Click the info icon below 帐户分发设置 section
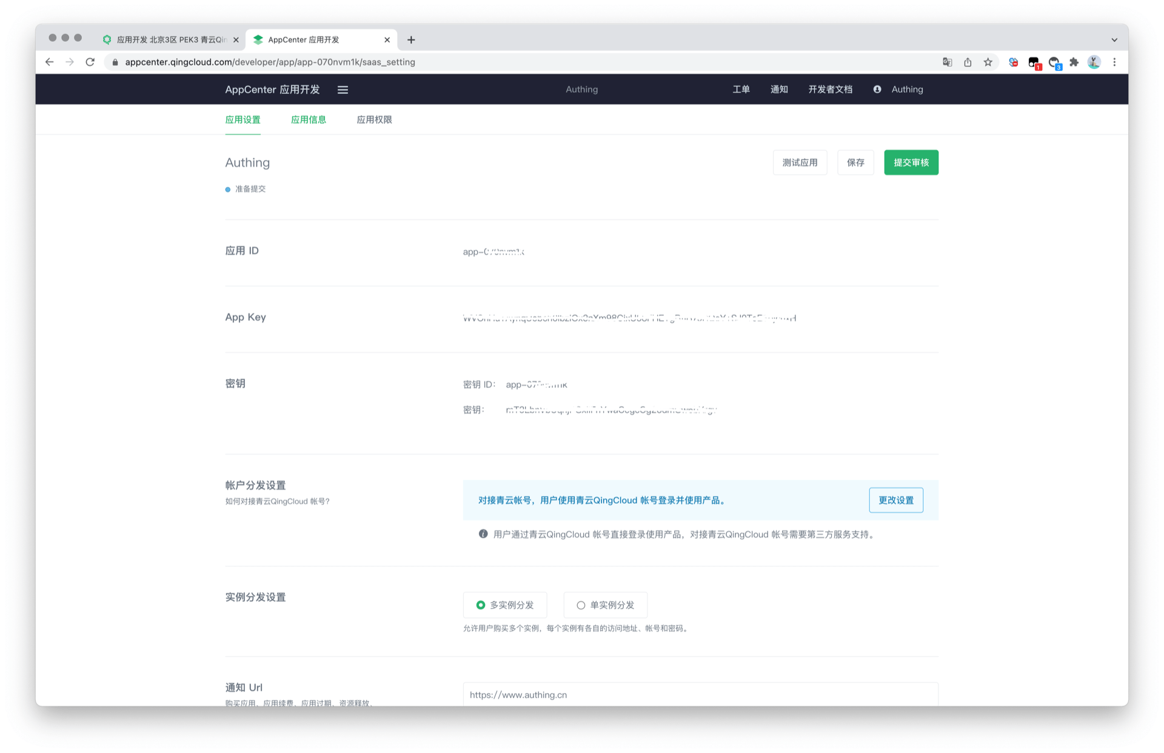 483,534
